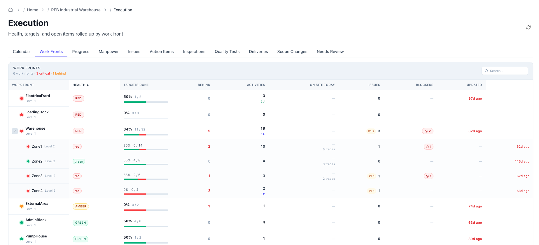Click "1 behind" summary text
Screen dimensions: 539x245
point(59,74)
